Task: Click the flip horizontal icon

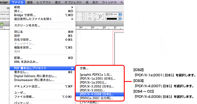Action: 89,19
